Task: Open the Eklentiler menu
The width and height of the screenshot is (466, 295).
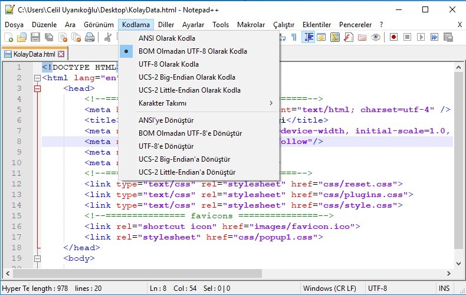Action: 317,25
